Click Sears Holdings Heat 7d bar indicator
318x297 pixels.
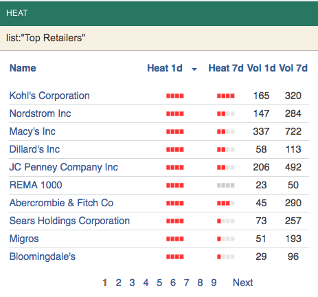(x=226, y=221)
